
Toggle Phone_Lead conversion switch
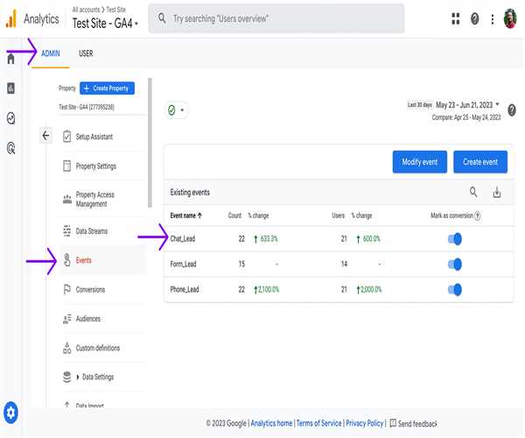click(x=454, y=289)
